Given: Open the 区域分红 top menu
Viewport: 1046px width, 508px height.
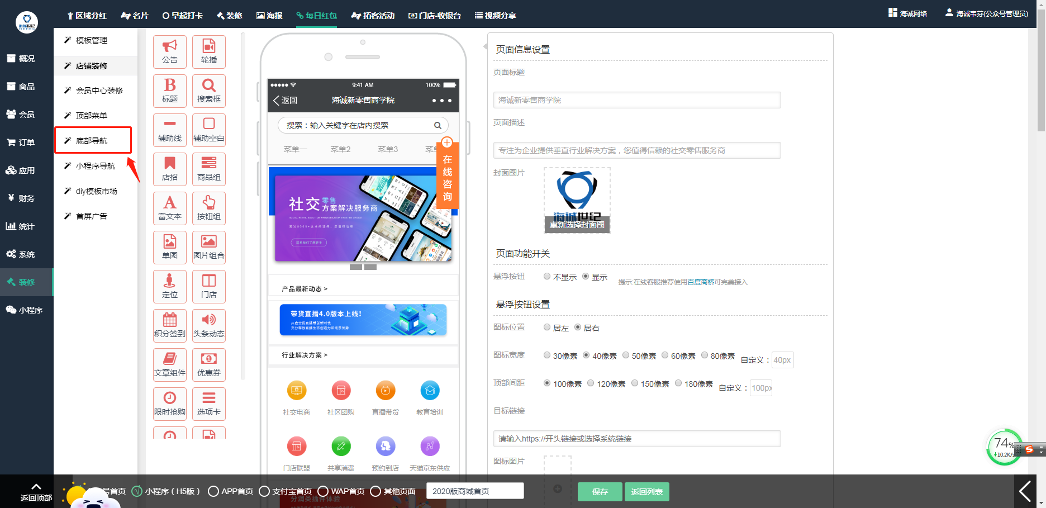Looking at the screenshot, I should [87, 16].
